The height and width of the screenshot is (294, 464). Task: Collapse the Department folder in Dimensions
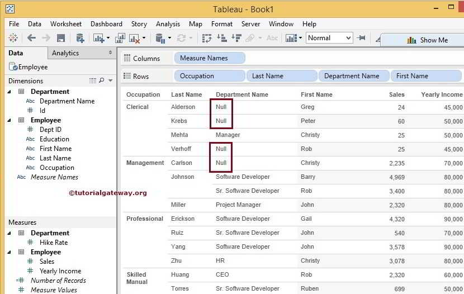(10, 92)
